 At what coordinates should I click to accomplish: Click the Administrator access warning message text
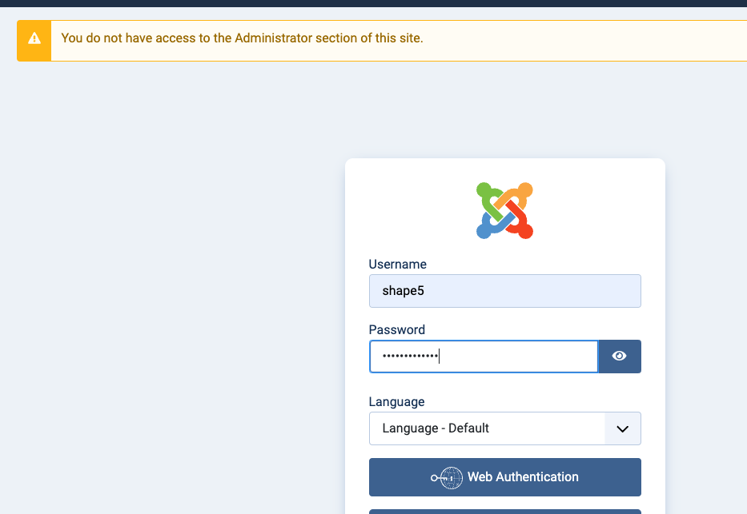[242, 38]
